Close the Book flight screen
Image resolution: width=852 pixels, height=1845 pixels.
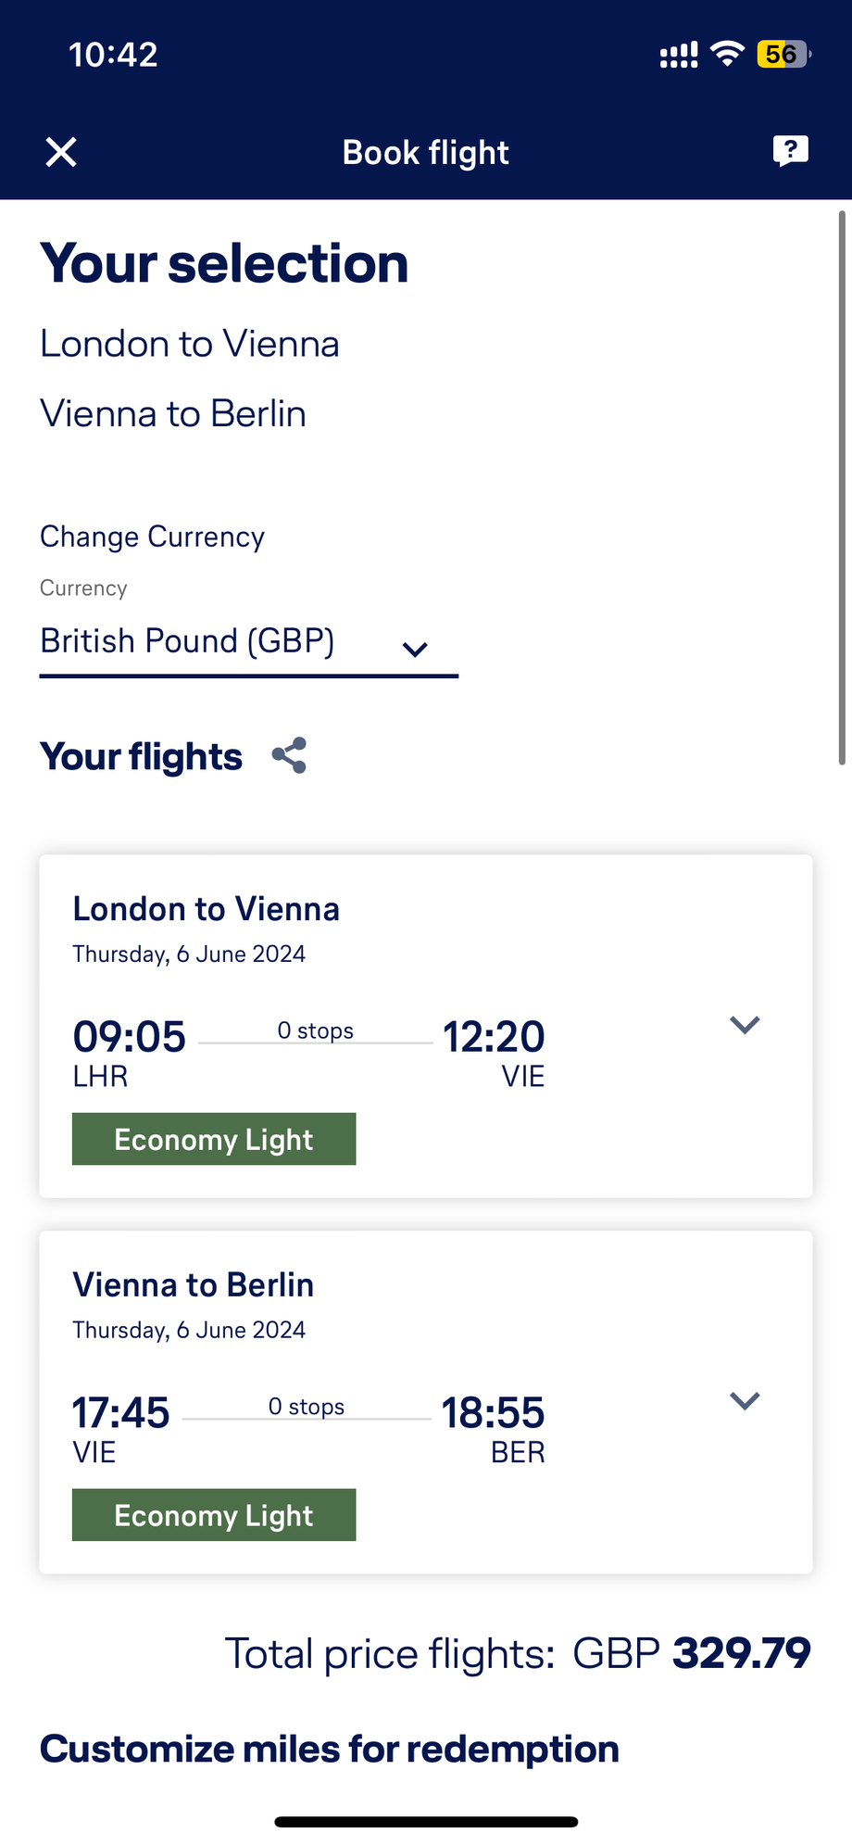tap(61, 152)
